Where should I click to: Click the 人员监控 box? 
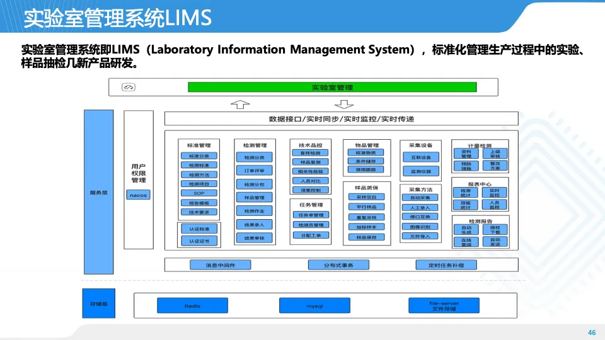click(494, 205)
